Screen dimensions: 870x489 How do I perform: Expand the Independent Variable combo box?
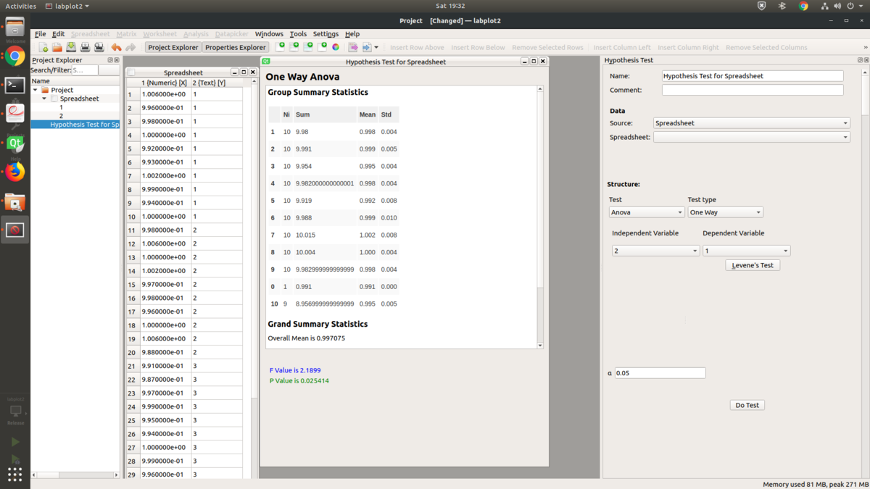click(x=655, y=251)
